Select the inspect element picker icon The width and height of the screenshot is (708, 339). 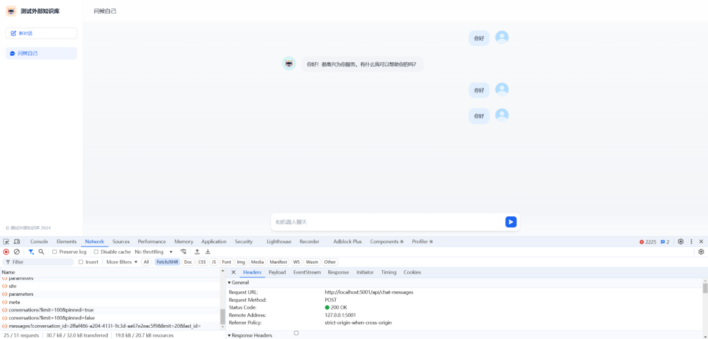pos(7,241)
